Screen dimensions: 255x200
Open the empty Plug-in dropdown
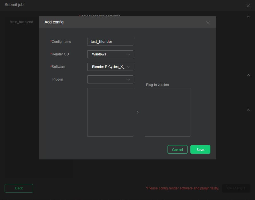[110, 79]
